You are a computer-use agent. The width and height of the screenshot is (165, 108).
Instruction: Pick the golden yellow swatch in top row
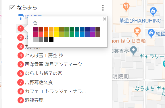coord(56,29)
